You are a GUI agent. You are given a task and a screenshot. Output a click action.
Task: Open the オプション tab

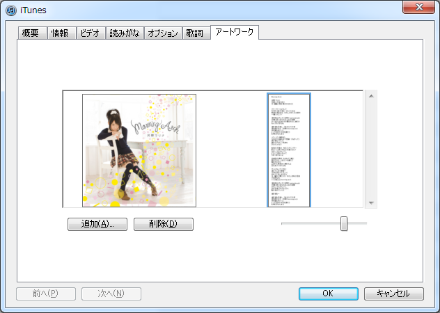click(163, 33)
